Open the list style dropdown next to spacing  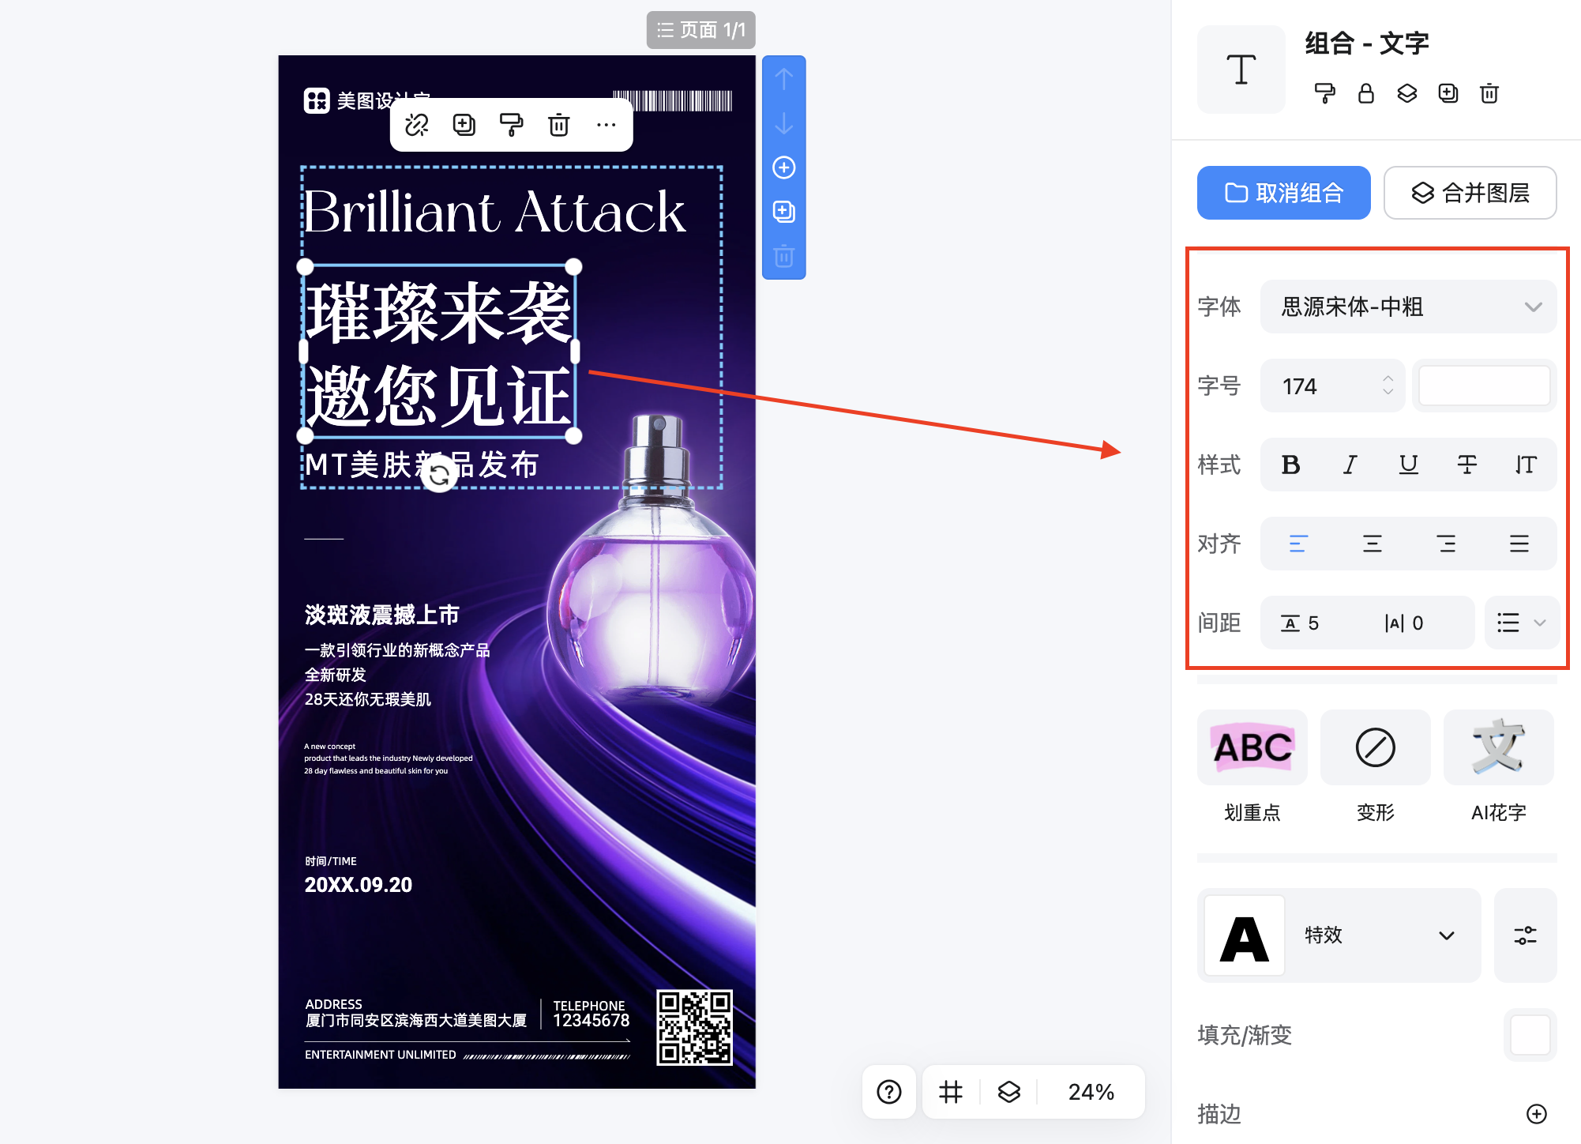[1522, 623]
